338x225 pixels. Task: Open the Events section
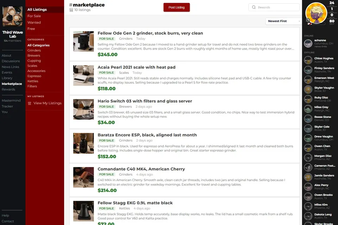(x=7, y=72)
